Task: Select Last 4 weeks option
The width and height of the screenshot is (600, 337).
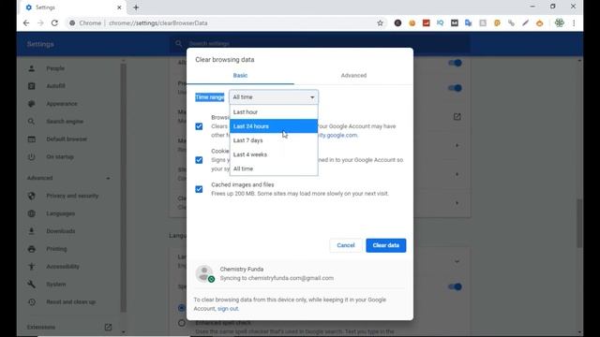Action: point(273,154)
